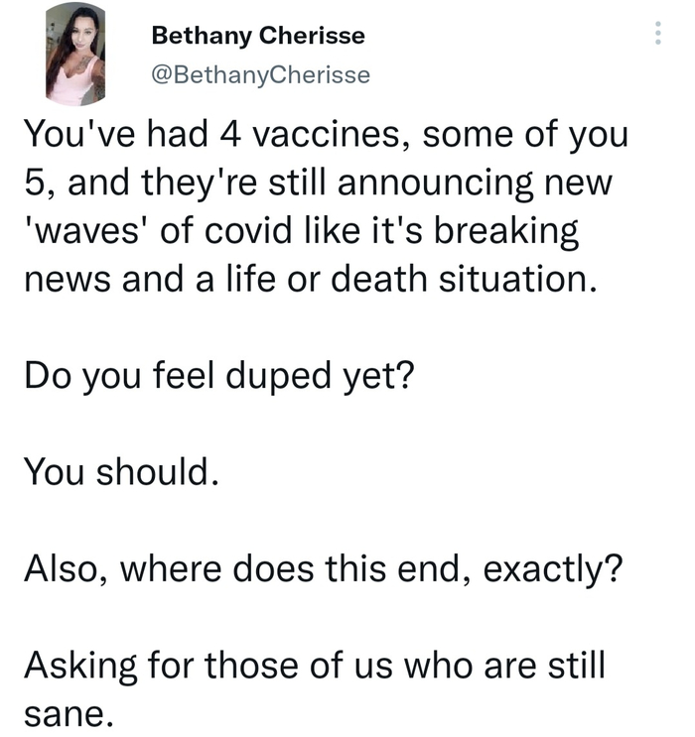
Task: Click the number "5," starting the second line
Action: 39,184
